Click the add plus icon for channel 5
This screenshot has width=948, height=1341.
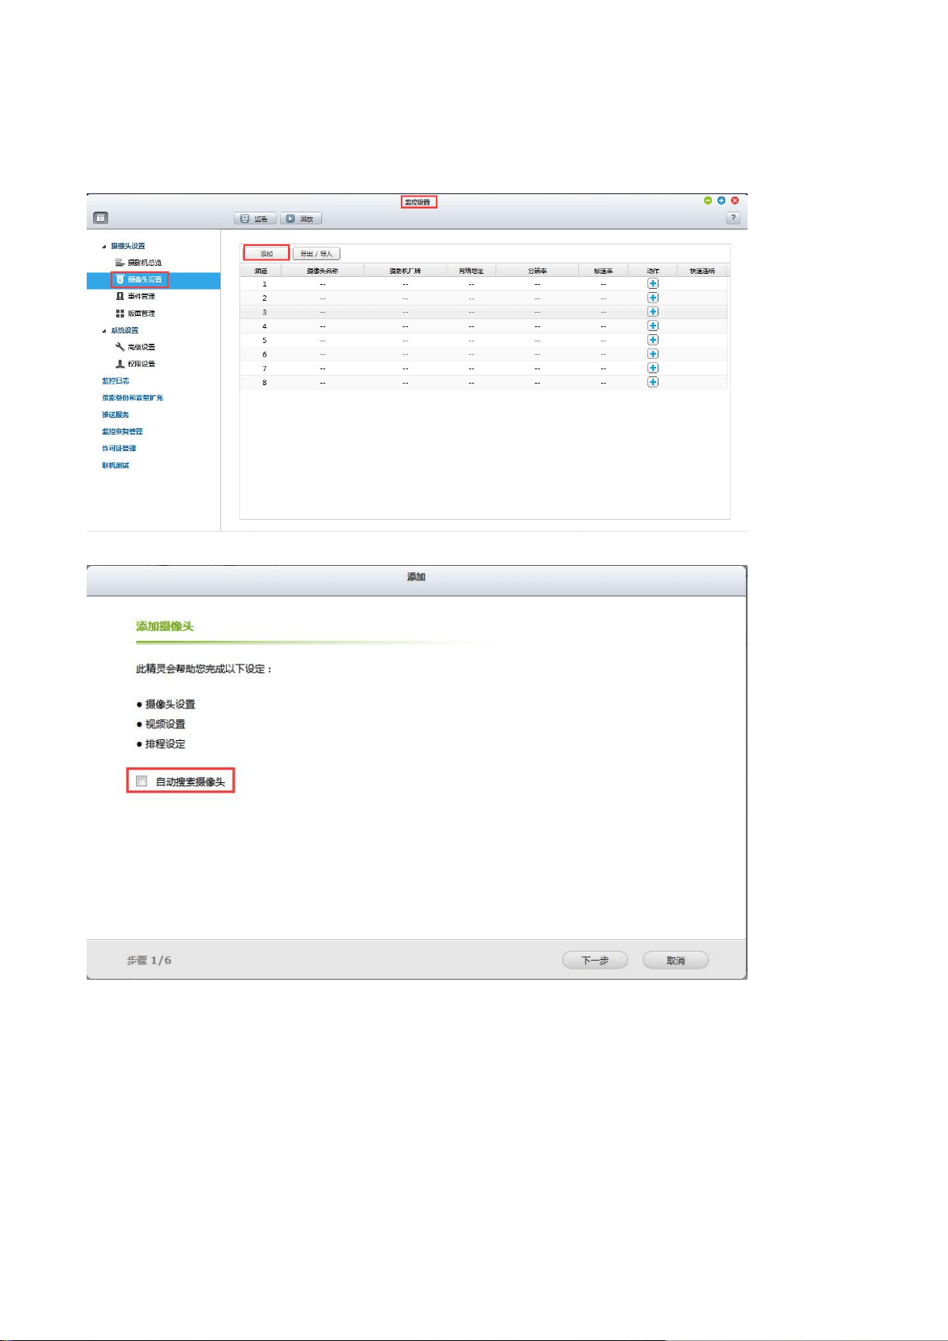click(653, 340)
